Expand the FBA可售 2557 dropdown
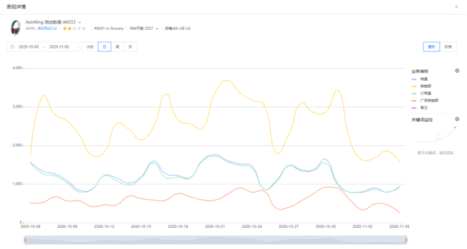This screenshot has height=249, width=467. (157, 29)
